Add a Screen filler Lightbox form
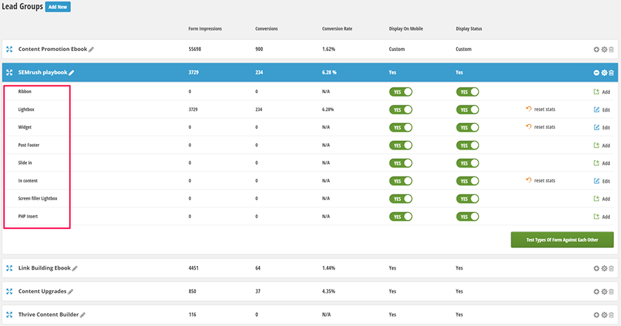 click(602, 199)
